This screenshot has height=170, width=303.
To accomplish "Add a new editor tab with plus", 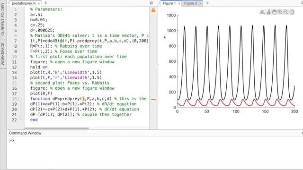I will 45,3.
